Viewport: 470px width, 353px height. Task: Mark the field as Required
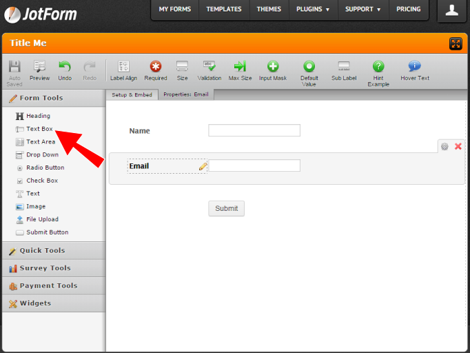156,71
